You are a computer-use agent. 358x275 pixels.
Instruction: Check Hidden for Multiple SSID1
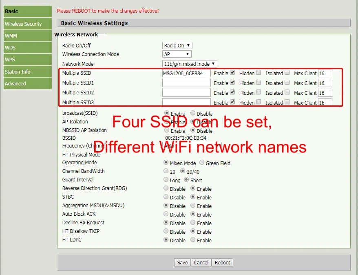click(259, 82)
